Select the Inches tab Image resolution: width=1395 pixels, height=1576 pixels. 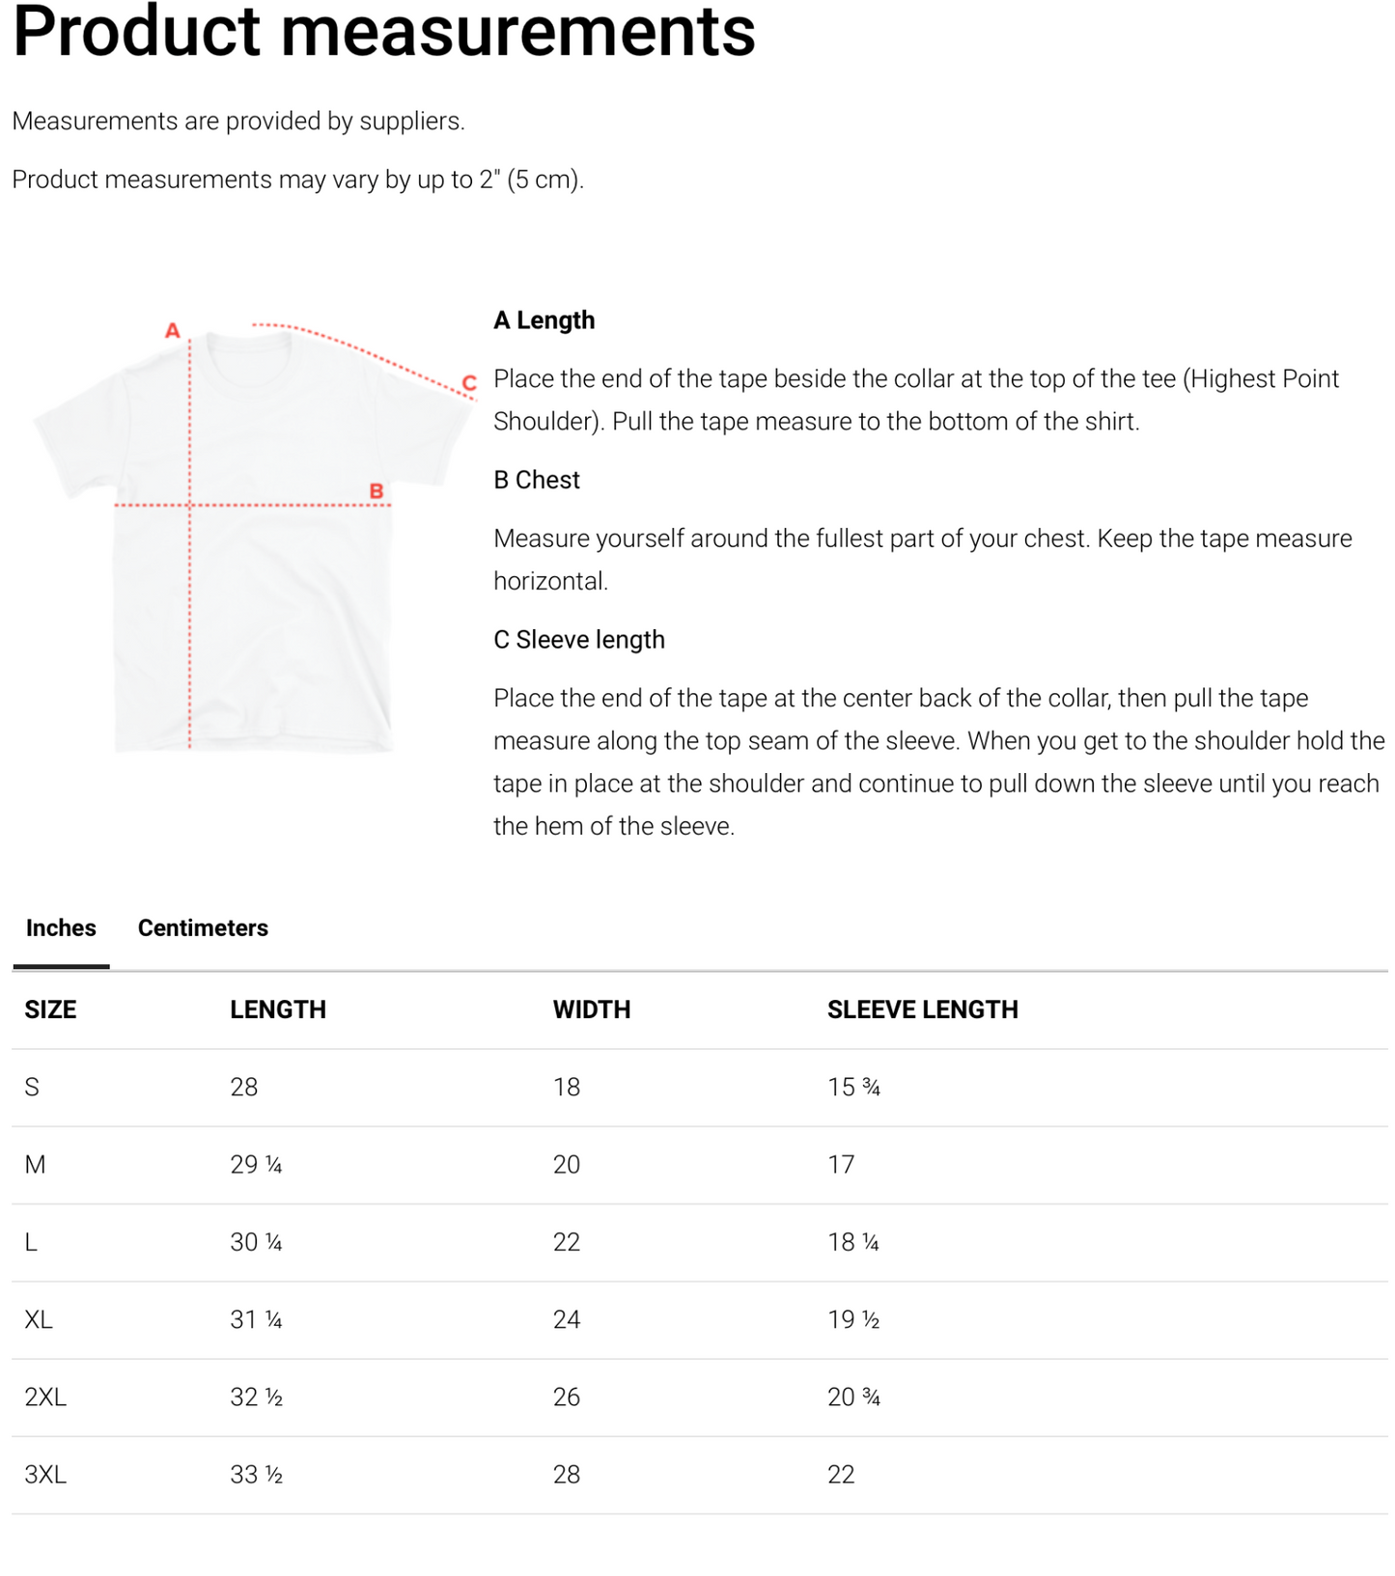tap(61, 927)
